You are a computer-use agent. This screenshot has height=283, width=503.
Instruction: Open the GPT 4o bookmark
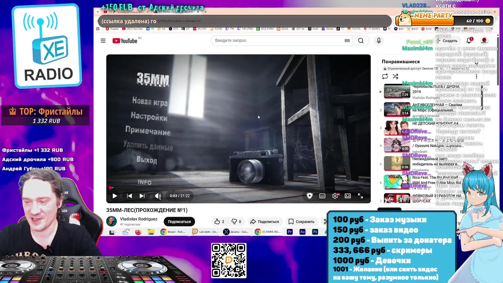click(298, 29)
